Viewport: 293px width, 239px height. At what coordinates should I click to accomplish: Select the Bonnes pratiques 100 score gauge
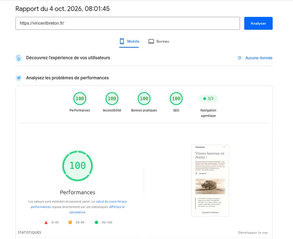(144, 98)
